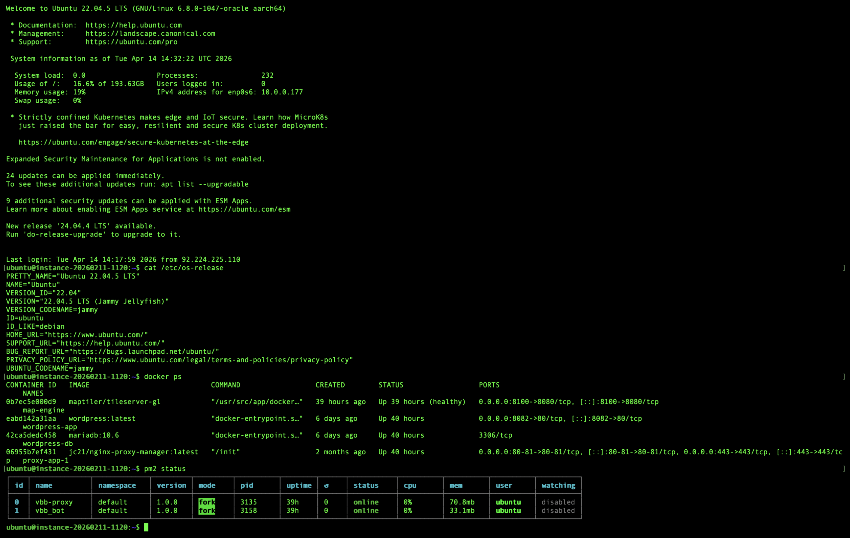Click container ID 06955b7ef431
This screenshot has height=538, width=850.
point(31,452)
